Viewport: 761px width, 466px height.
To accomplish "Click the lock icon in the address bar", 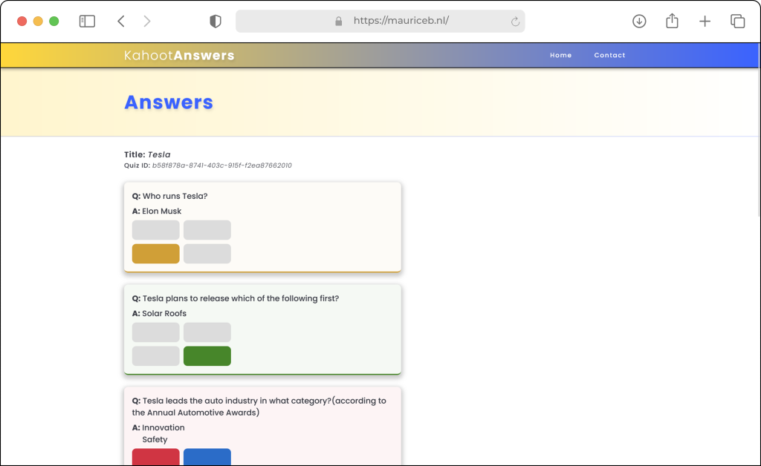I will [x=339, y=22].
